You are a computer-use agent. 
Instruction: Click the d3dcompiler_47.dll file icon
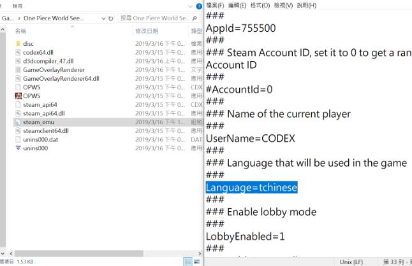pyautogui.click(x=18, y=61)
